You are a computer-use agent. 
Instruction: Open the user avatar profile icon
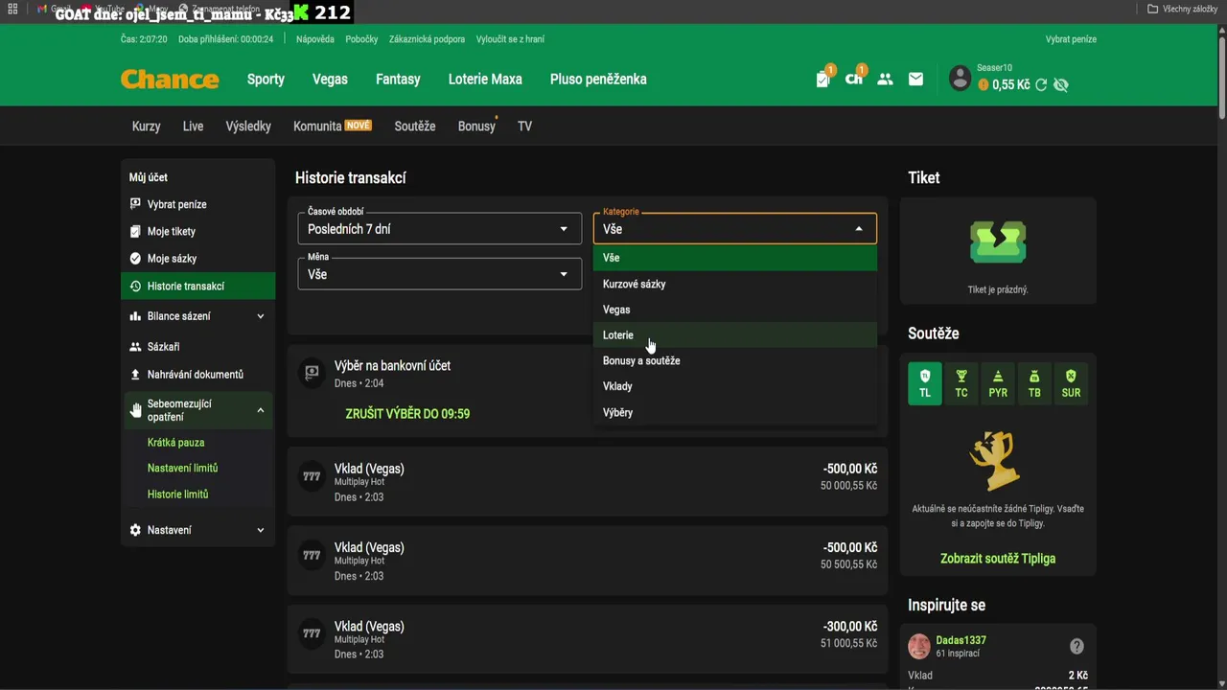(x=960, y=79)
